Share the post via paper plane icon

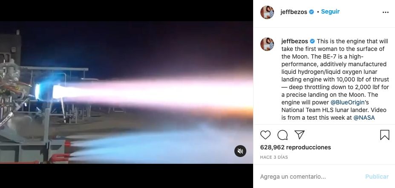tap(300, 135)
